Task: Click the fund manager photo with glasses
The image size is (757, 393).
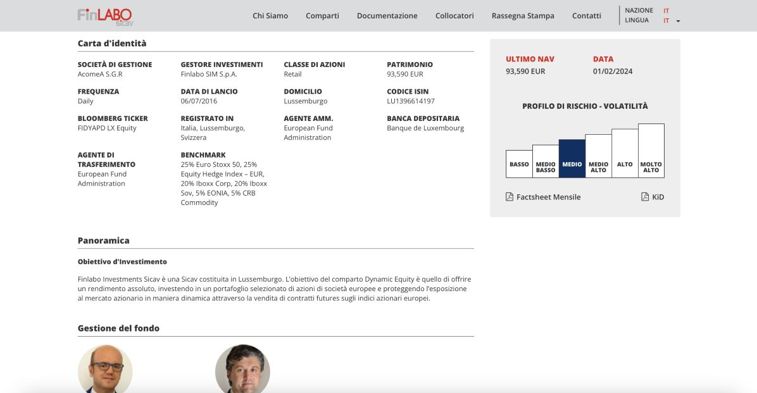Action: pyautogui.click(x=105, y=369)
